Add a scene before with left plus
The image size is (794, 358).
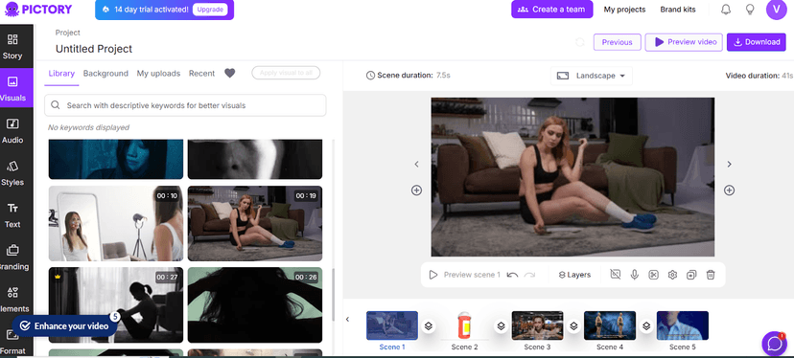click(x=416, y=190)
